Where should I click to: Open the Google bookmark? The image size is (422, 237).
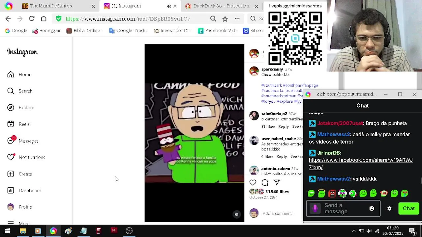pyautogui.click(x=16, y=31)
